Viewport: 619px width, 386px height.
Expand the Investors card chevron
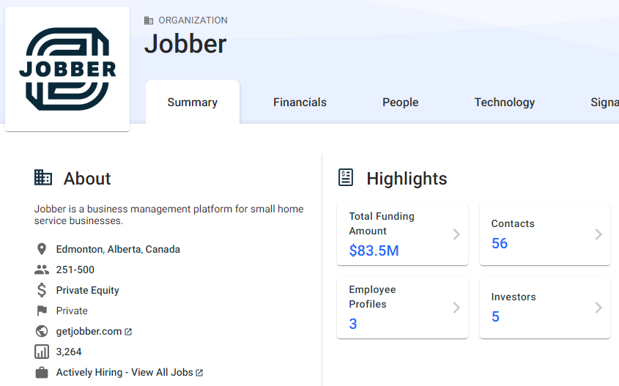pyautogui.click(x=598, y=308)
